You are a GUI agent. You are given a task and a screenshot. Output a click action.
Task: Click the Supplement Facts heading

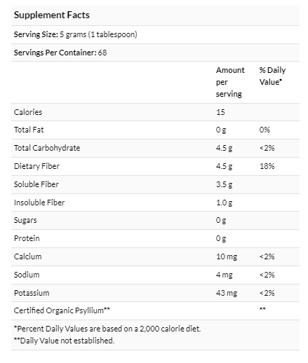point(52,15)
